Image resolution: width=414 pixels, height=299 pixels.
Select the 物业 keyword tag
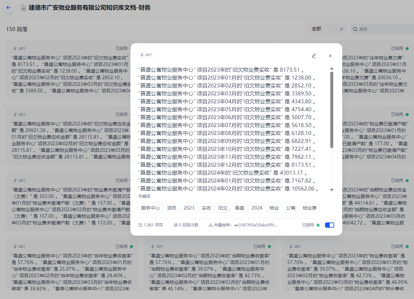click(x=274, y=208)
